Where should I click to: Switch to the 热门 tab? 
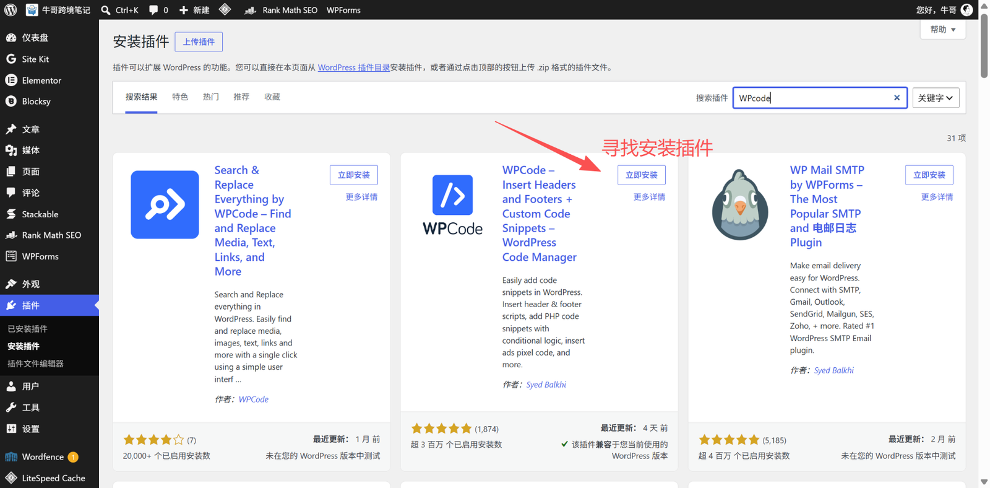coord(211,97)
